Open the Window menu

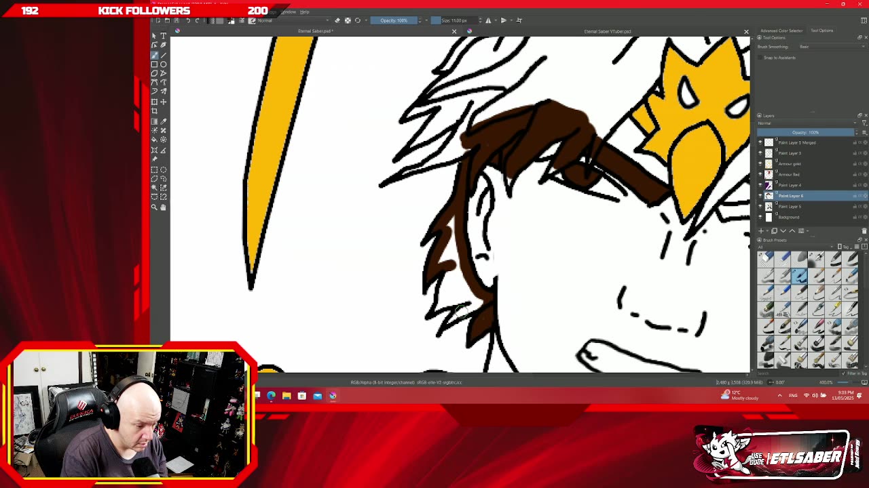(289, 12)
